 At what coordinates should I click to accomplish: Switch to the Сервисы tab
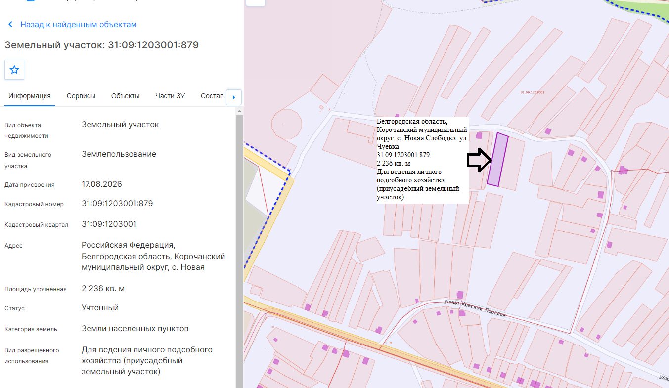coord(81,96)
